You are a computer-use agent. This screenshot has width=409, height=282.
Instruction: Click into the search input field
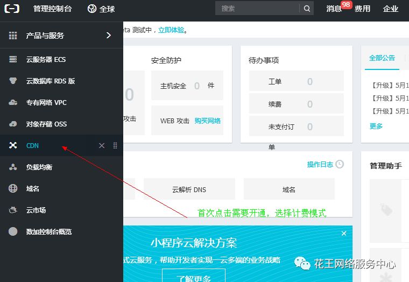(257, 9)
